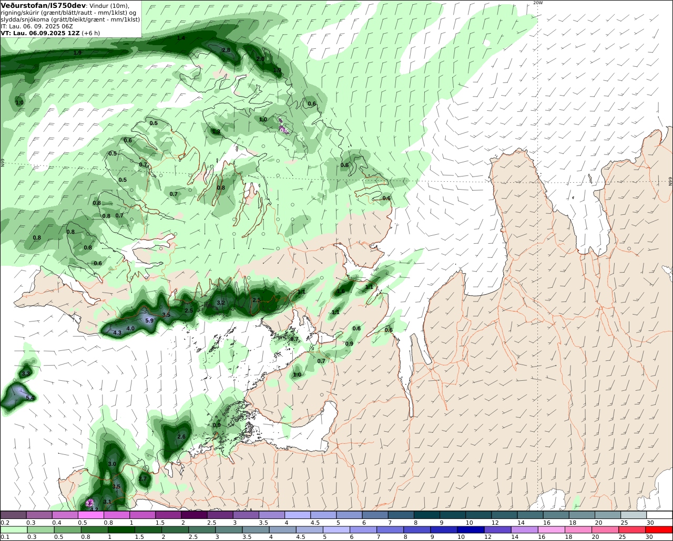Click the 3.1 precipitation value on map
This screenshot has width=673, height=541.
click(x=107, y=502)
